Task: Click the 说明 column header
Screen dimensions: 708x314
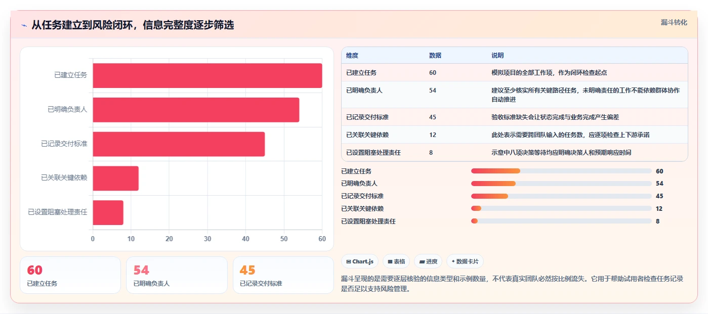Action: (497, 56)
